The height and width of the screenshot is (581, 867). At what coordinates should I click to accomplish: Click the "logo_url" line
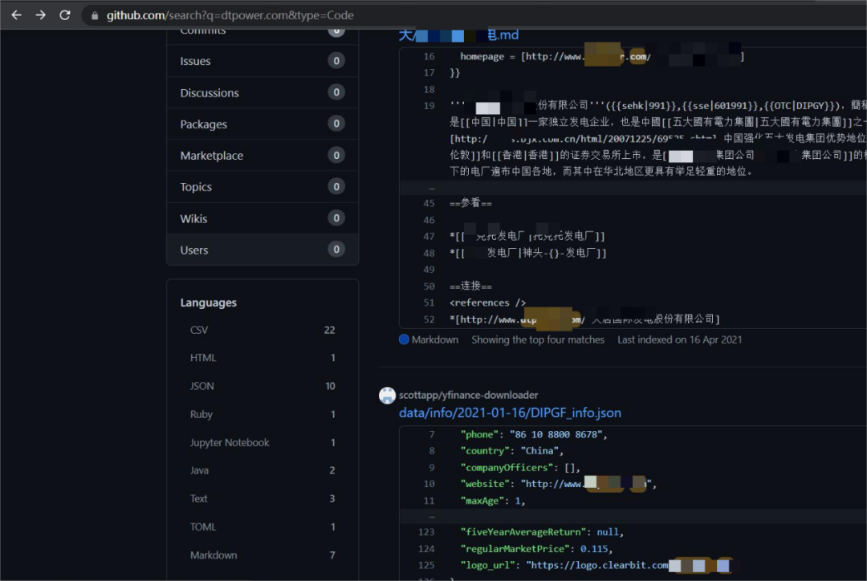pyautogui.click(x=596, y=565)
